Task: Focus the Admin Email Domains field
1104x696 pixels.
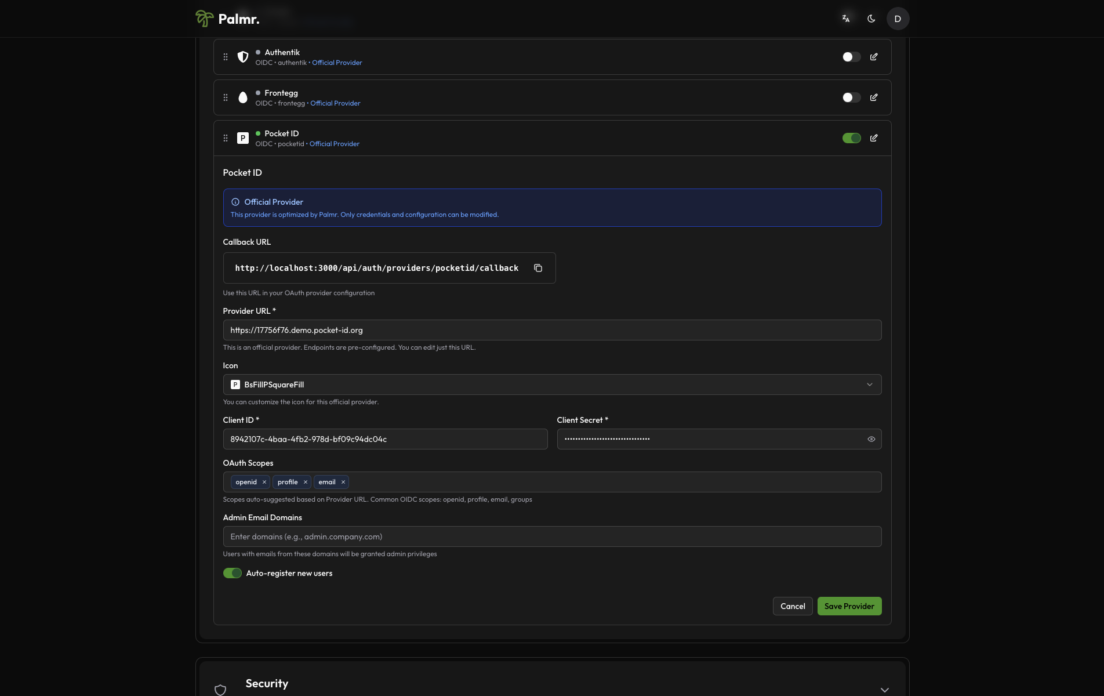Action: [552, 536]
